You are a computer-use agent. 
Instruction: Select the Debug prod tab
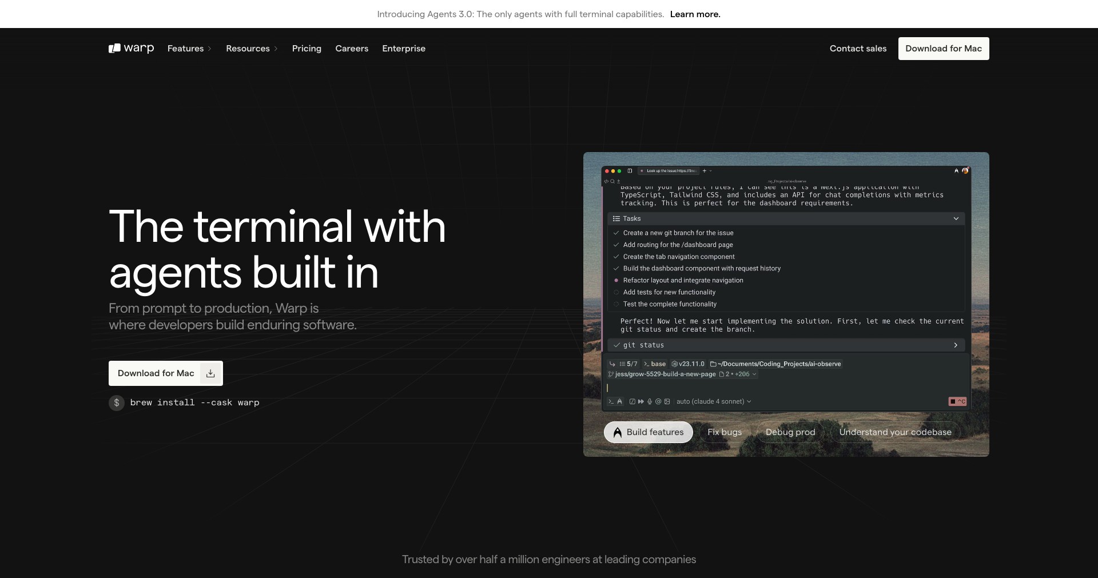pos(790,432)
